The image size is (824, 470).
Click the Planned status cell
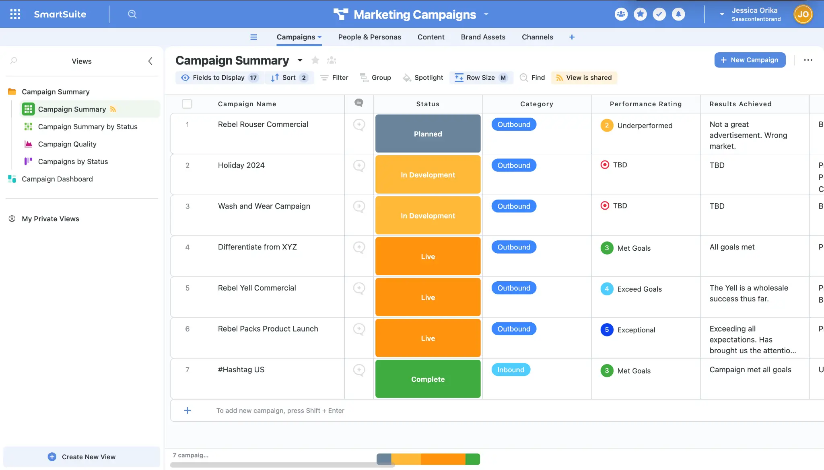[x=428, y=134]
